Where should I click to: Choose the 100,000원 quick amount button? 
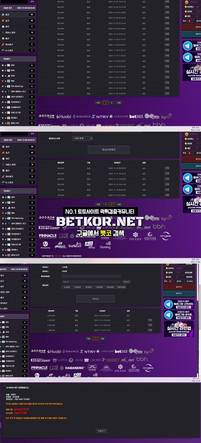pyautogui.click(x=99, y=287)
